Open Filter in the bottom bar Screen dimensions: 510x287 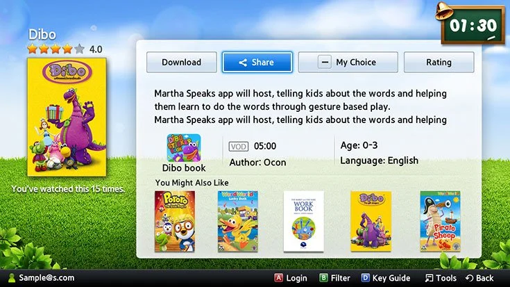coord(340,278)
